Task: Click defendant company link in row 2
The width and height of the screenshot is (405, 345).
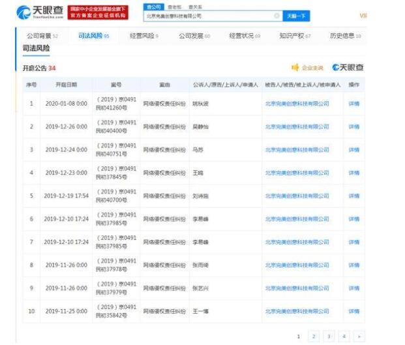Action: pyautogui.click(x=297, y=127)
